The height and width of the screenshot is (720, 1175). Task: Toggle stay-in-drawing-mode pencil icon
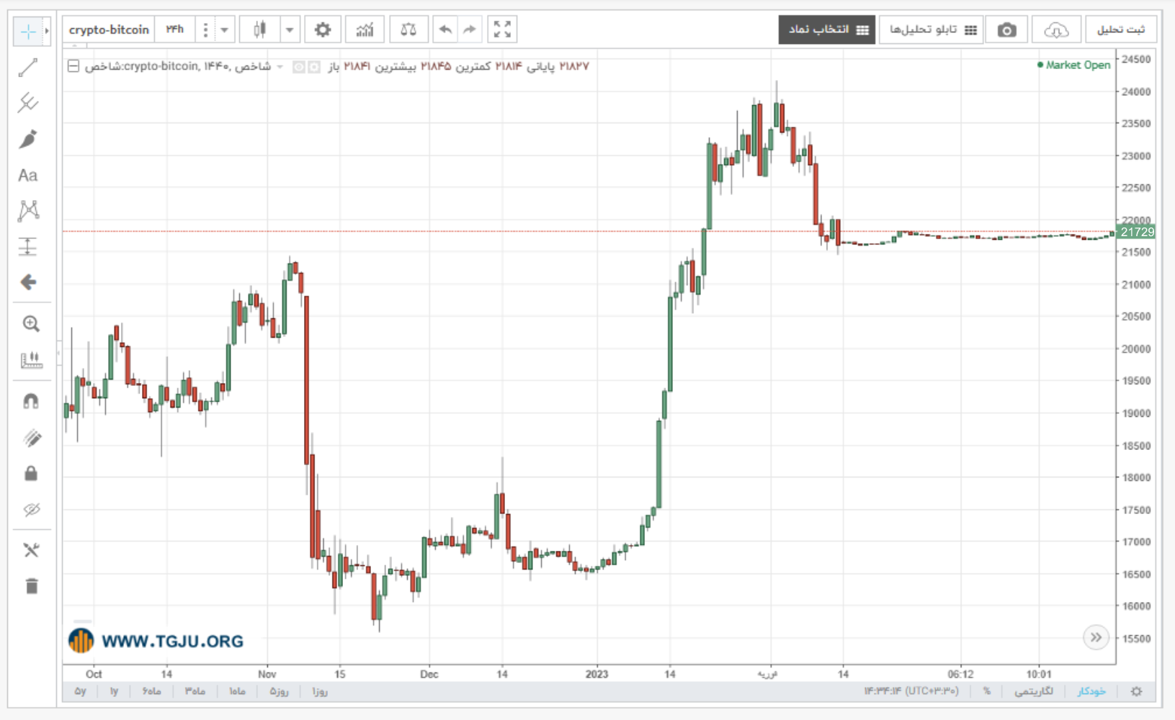(x=31, y=438)
